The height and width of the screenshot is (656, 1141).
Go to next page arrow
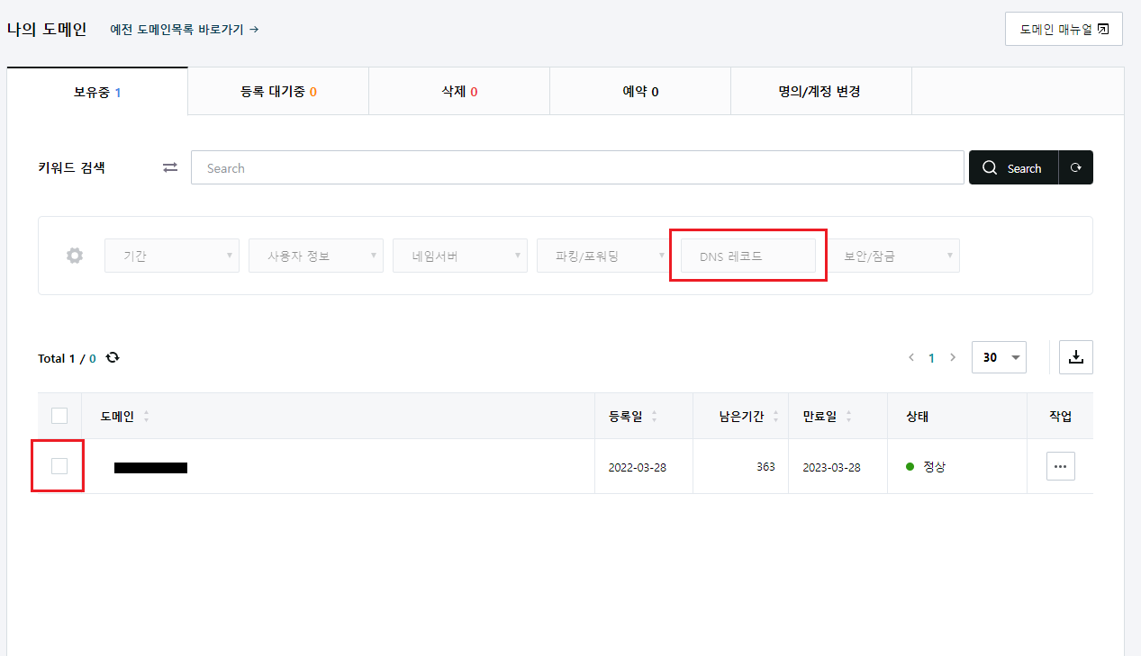coord(953,357)
